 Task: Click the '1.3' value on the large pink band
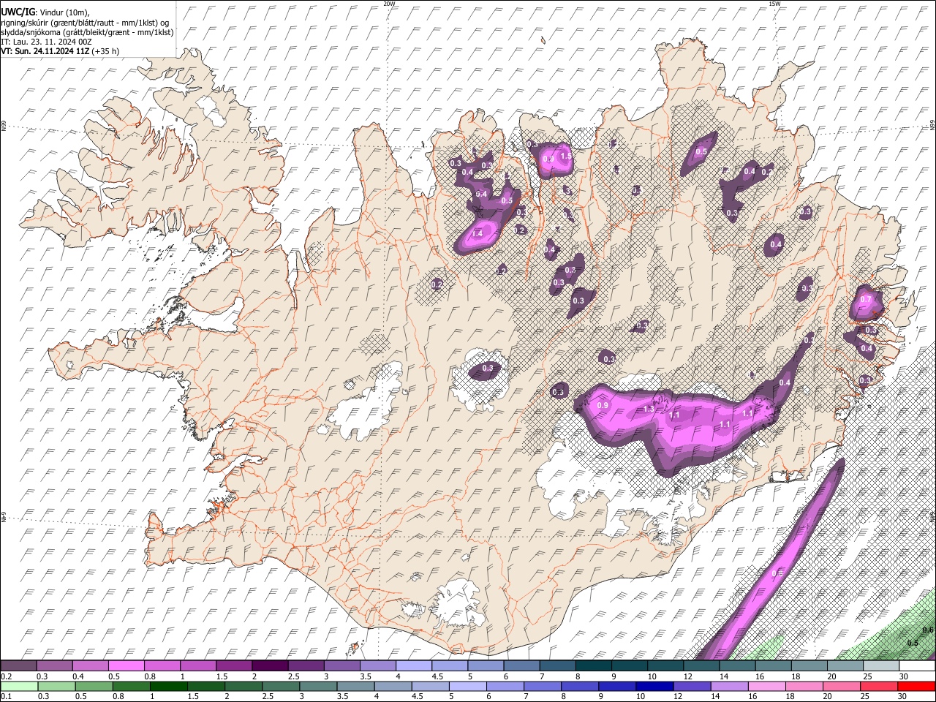pos(649,409)
